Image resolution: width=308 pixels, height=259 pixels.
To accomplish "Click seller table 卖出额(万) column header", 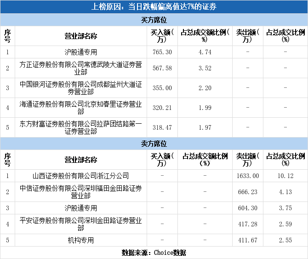I will point(248,160).
